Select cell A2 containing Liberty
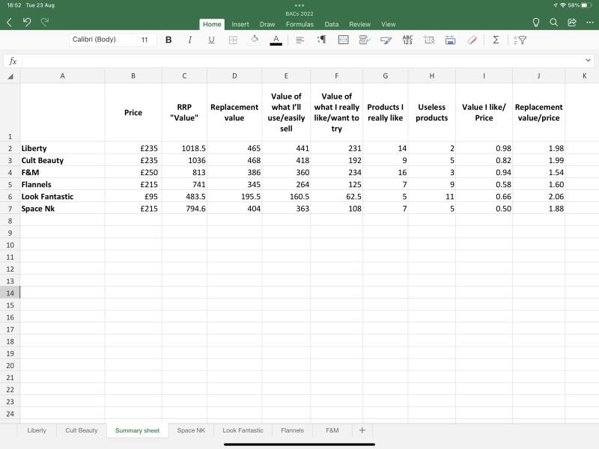 62,148
